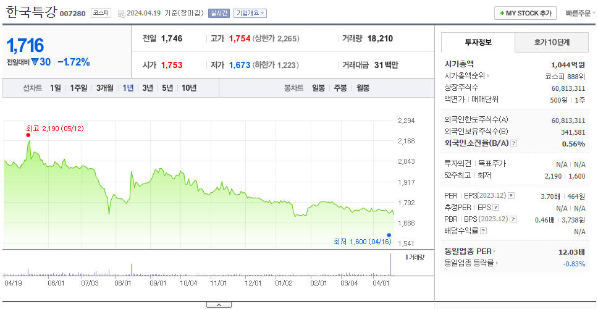Click the current price 1,716
Viewport: 598px width, 309px height.
pos(25,45)
